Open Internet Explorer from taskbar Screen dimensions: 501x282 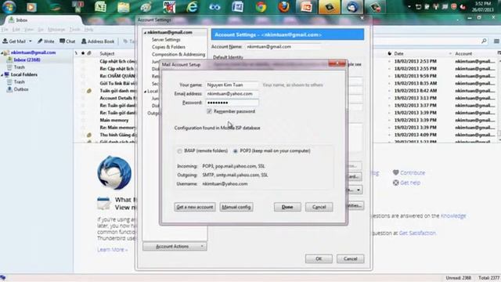pyautogui.click(x=192, y=7)
